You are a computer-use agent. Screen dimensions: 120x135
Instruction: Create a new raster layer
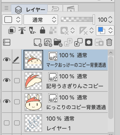38,43
